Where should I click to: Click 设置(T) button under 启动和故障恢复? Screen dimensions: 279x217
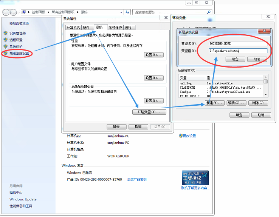pos(154,101)
